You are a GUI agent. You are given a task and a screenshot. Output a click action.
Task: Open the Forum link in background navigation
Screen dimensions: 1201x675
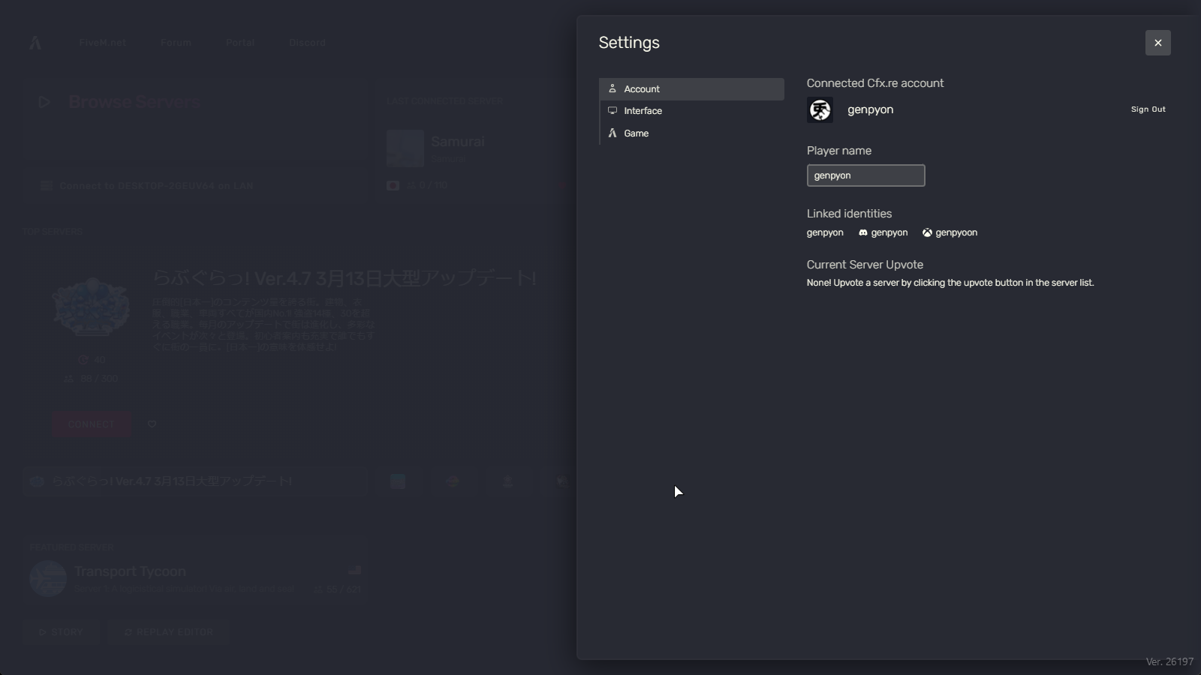click(x=176, y=43)
